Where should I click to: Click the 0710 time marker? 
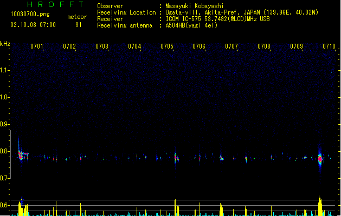click(x=329, y=46)
